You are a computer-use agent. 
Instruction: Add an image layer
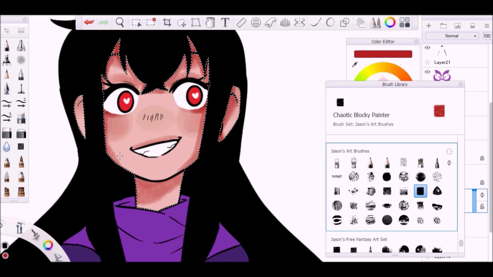tap(458, 26)
